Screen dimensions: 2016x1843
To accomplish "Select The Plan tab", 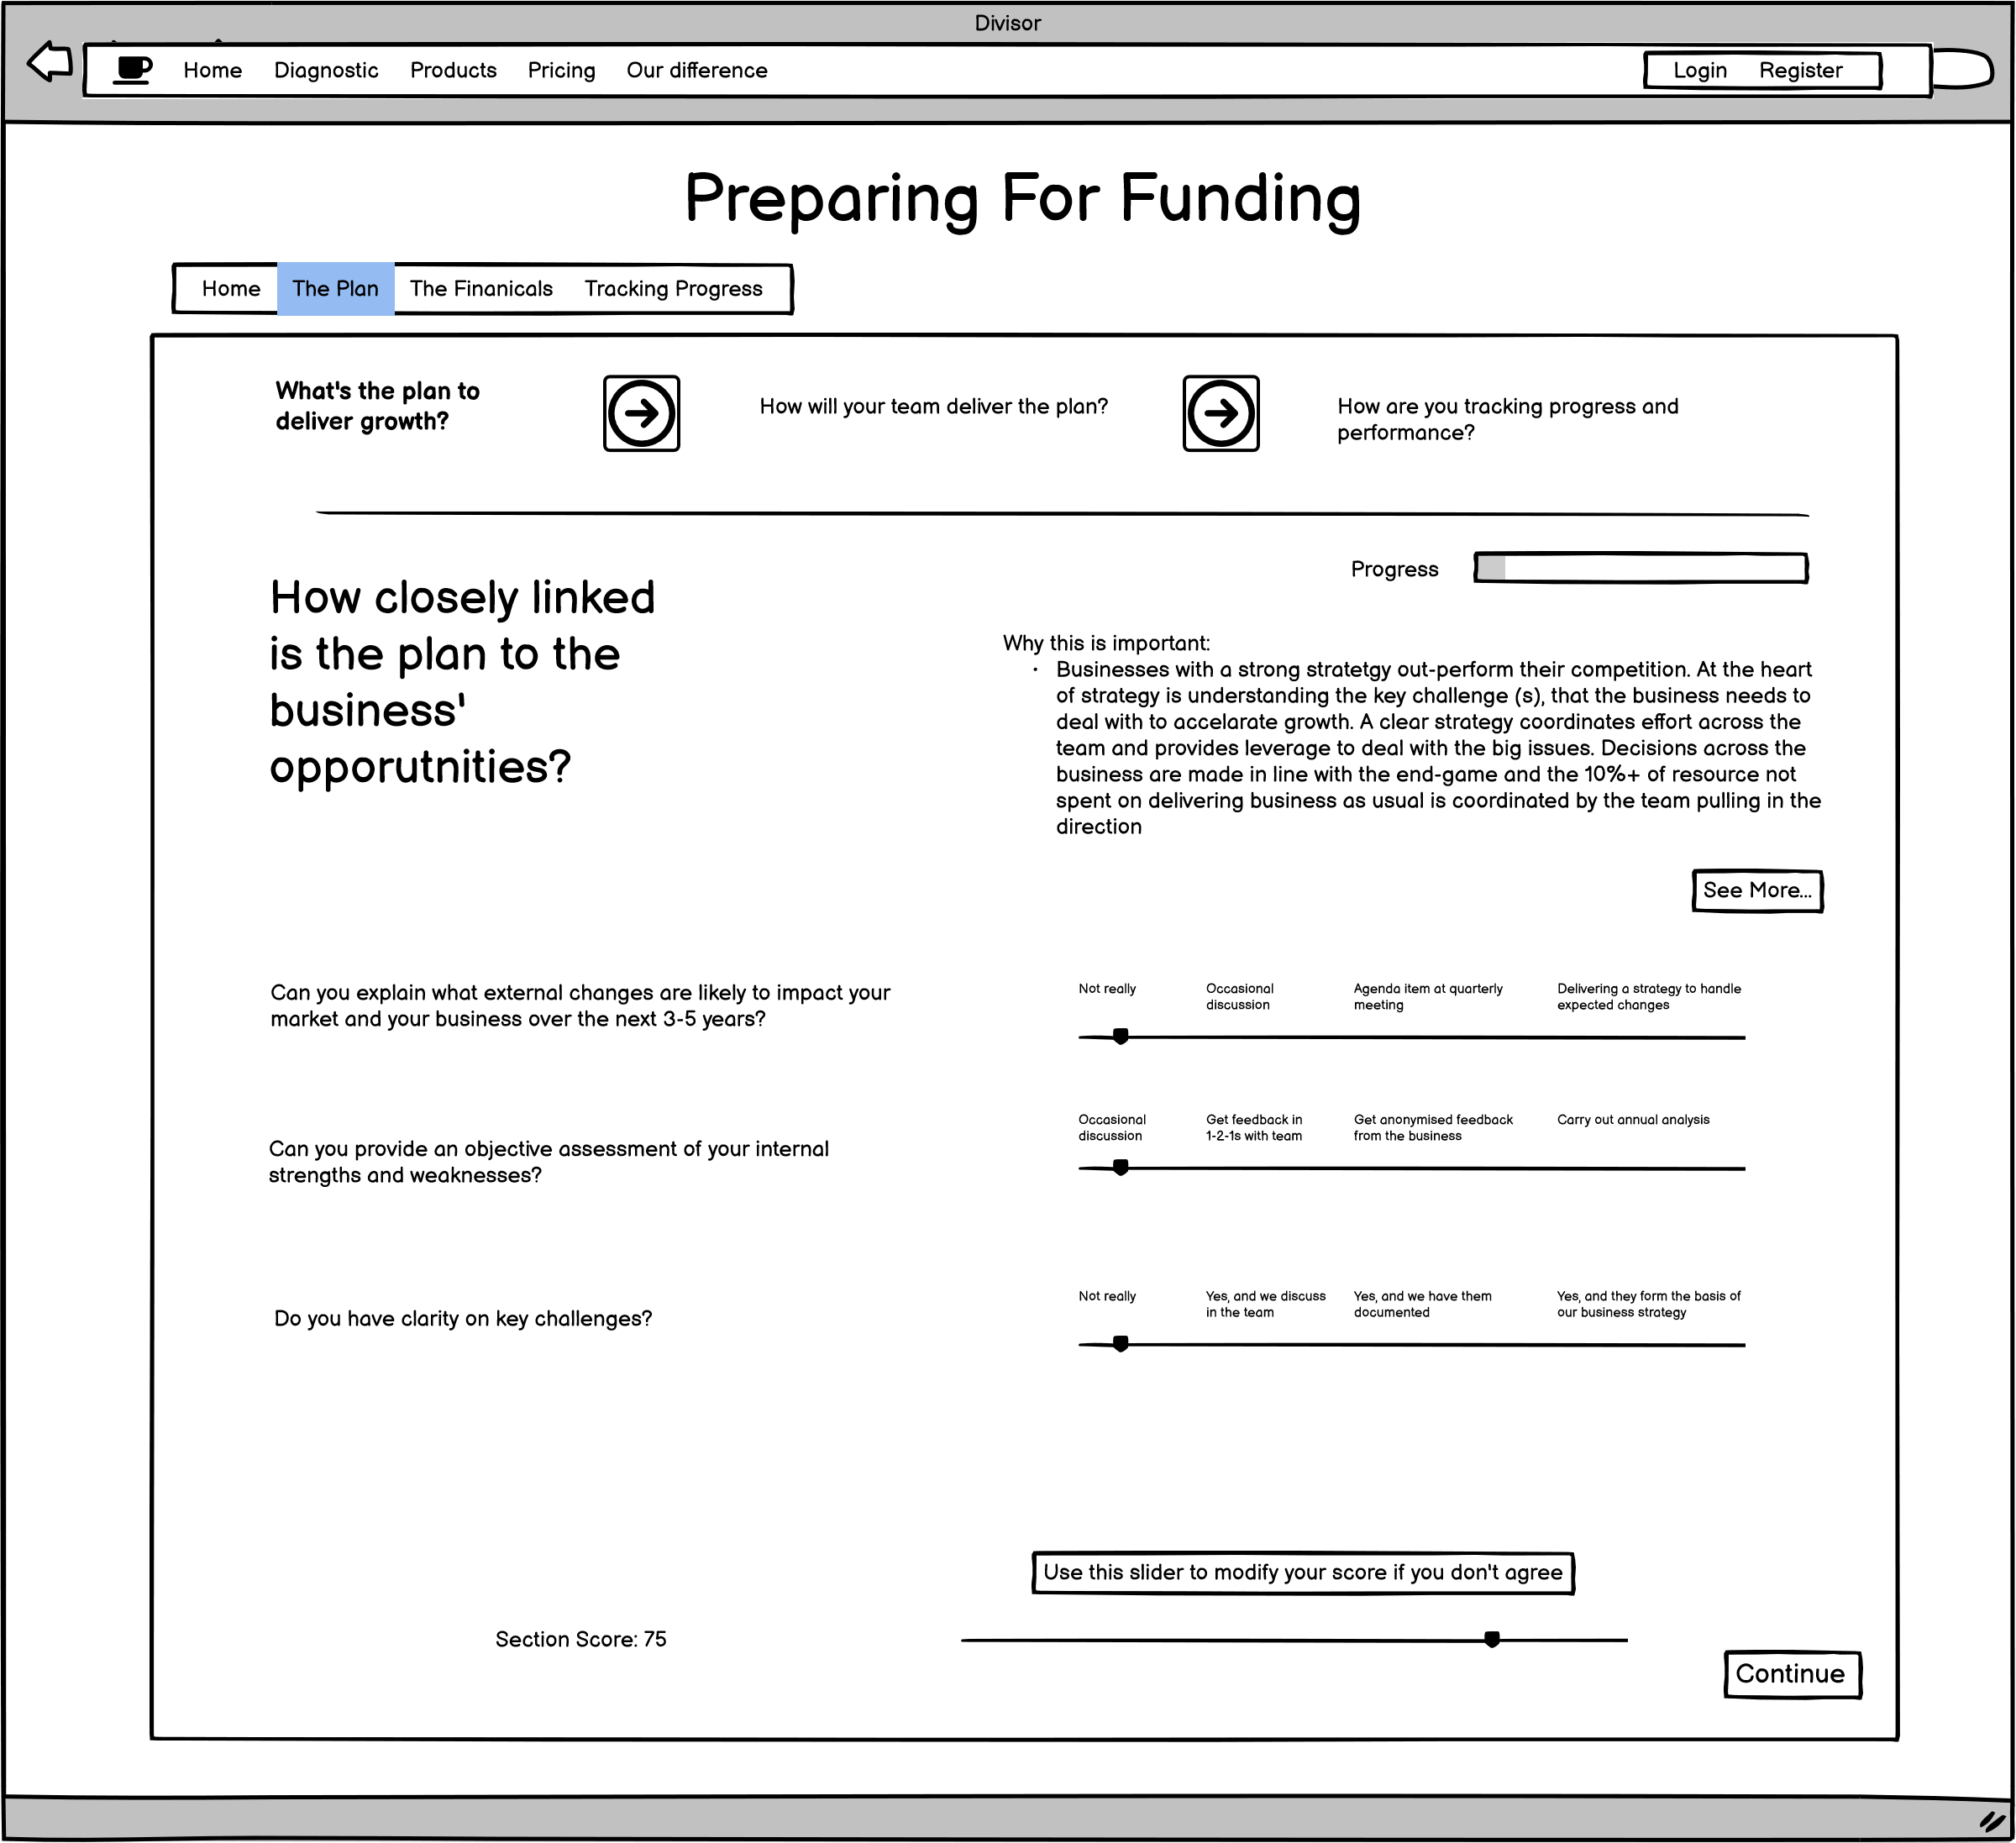I will tap(337, 288).
